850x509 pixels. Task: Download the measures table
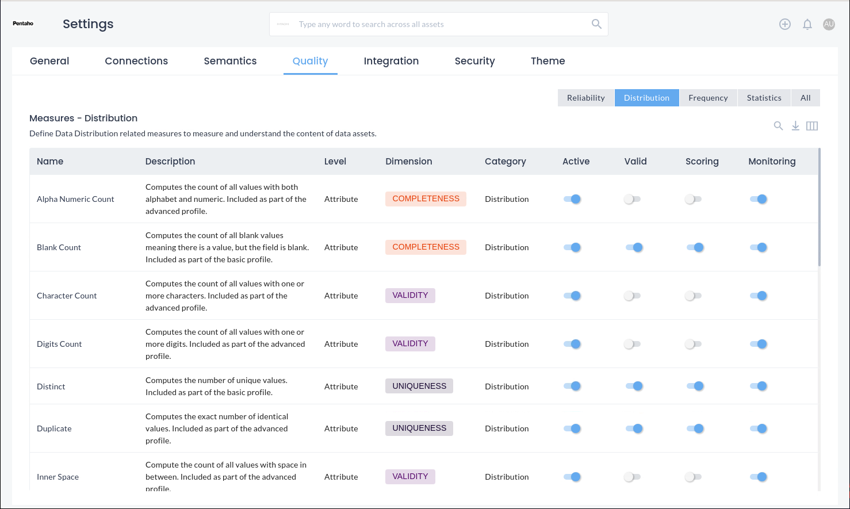795,126
